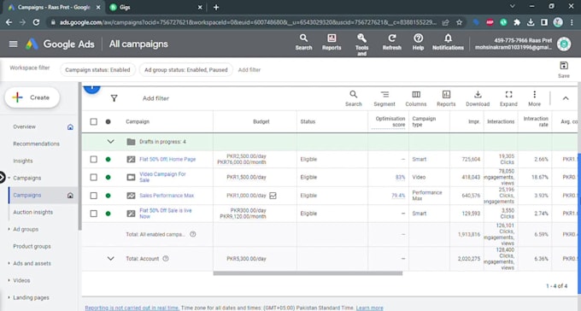Image resolution: width=581 pixels, height=311 pixels.
Task: Check the Video Campaign For Sale row
Action: point(93,177)
